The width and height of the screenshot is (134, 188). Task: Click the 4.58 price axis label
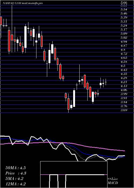124,62
